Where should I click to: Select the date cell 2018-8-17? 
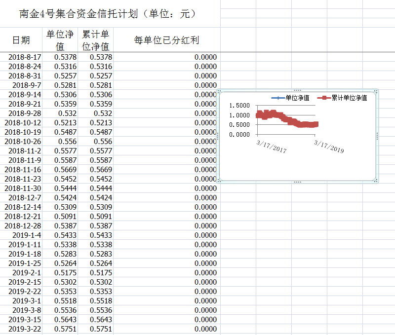tap(21, 57)
